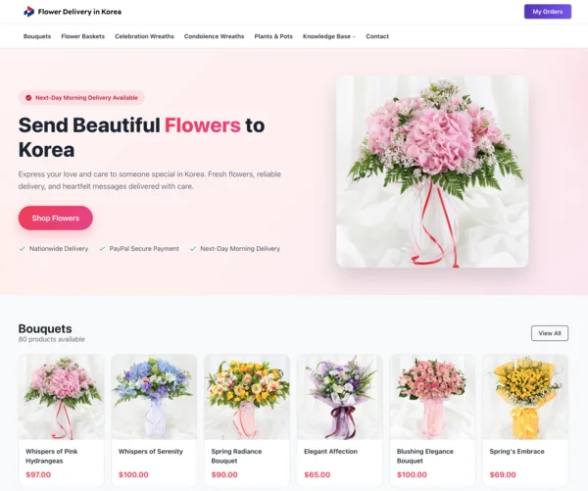The height and width of the screenshot is (491, 588).
Task: Click the Send Beautiful Flowers to Korea headline
Action: pyautogui.click(x=141, y=137)
